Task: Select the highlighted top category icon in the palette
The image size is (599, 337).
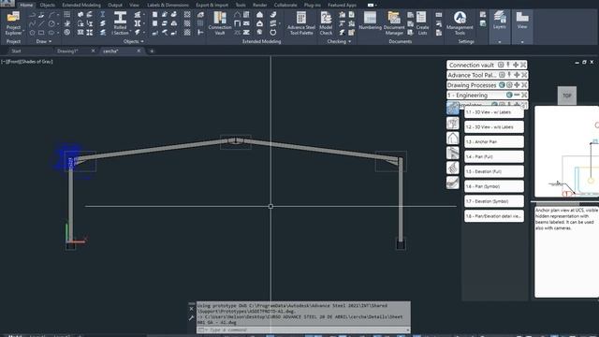Action: 453,109
